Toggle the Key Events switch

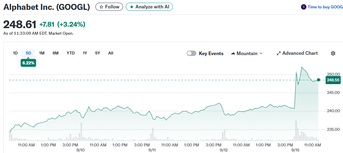[191, 54]
